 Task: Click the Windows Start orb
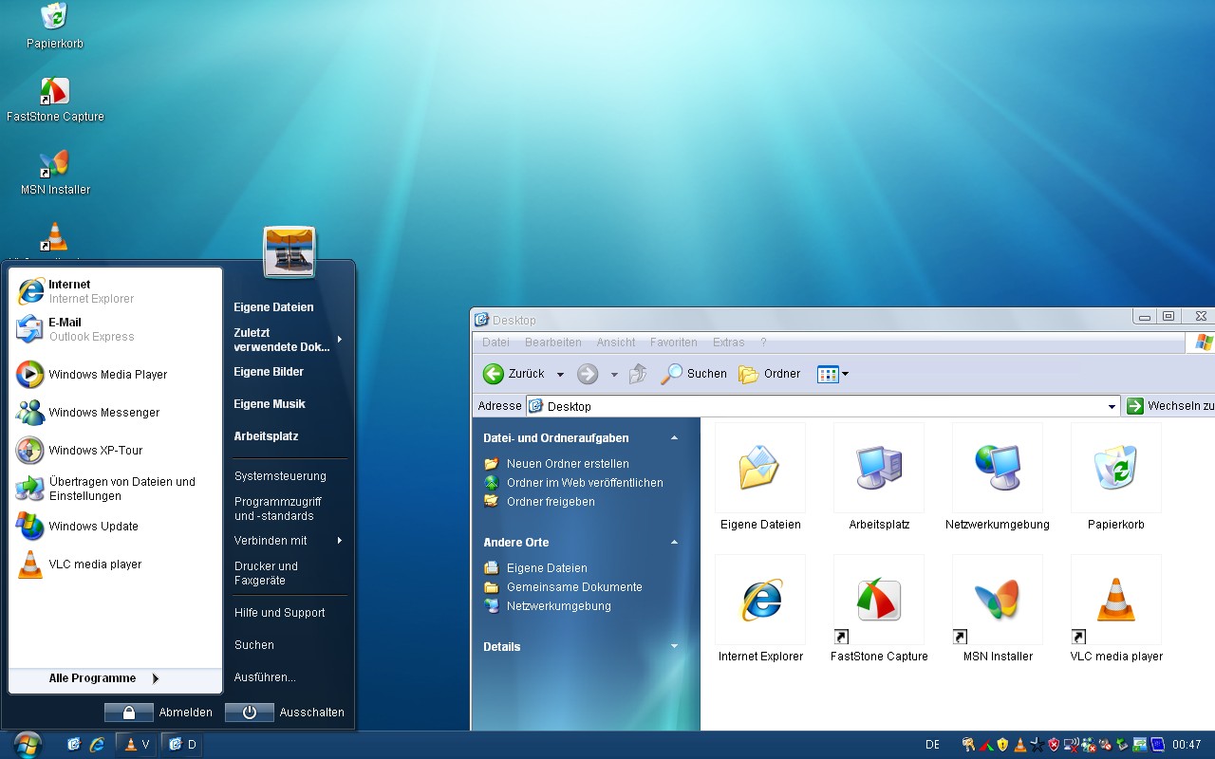pos(28,745)
